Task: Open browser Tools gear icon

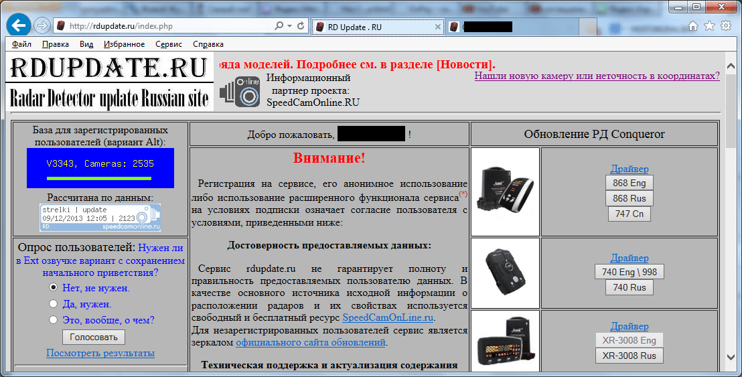Action: [x=726, y=26]
